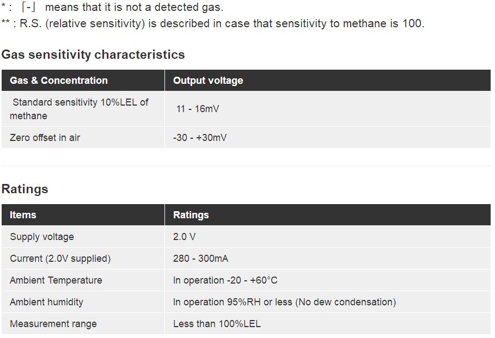Click the "11 - 16mV" output value
The width and height of the screenshot is (495, 338).
tap(198, 109)
